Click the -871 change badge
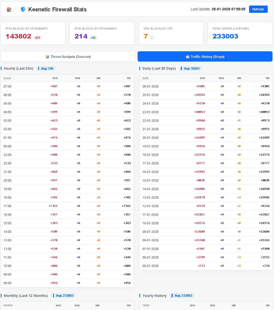The image size is (274, 310). (x=37, y=38)
